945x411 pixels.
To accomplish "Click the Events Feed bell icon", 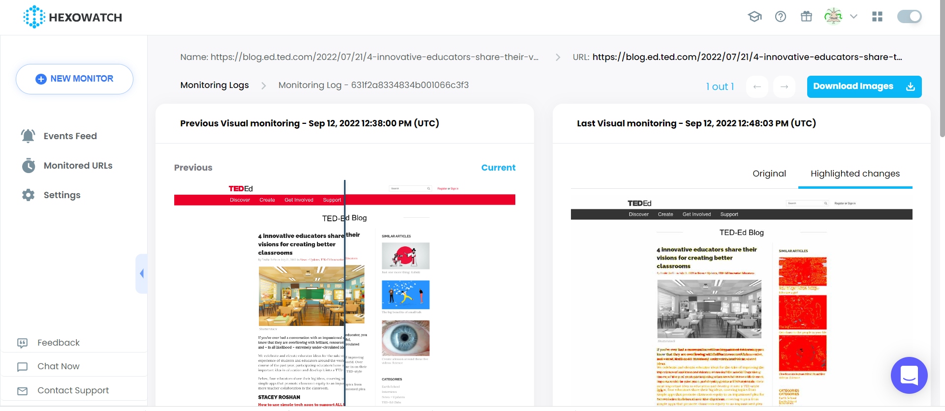I will click(x=28, y=136).
